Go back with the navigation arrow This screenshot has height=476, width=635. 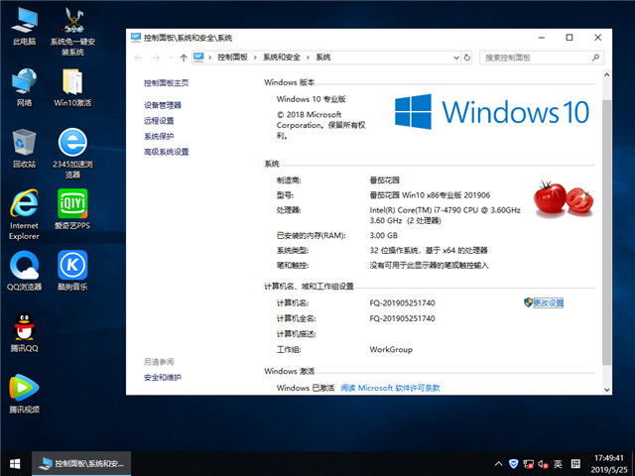[x=138, y=58]
